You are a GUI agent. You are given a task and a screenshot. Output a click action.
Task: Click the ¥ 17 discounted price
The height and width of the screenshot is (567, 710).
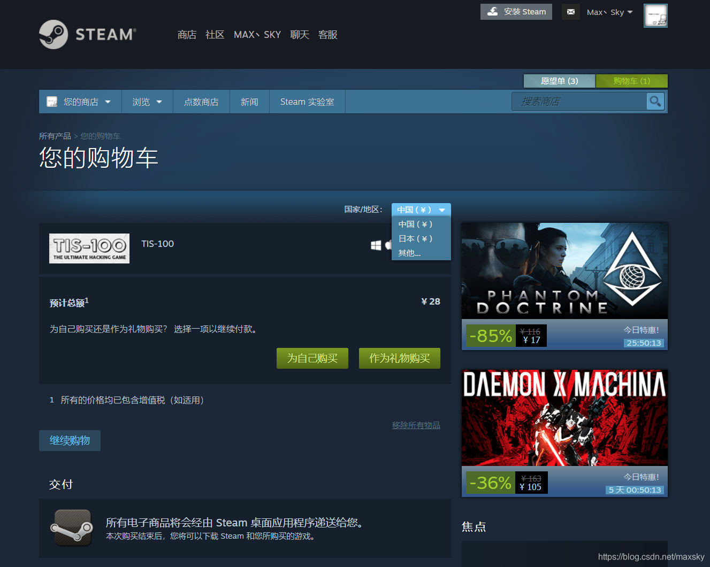coord(531,340)
